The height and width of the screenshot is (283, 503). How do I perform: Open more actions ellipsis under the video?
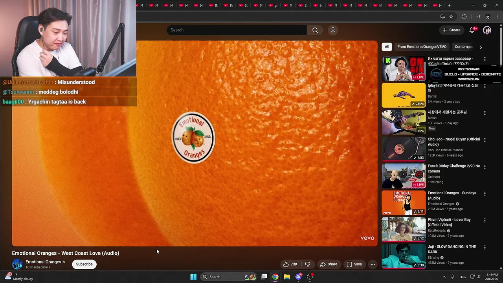(x=373, y=264)
